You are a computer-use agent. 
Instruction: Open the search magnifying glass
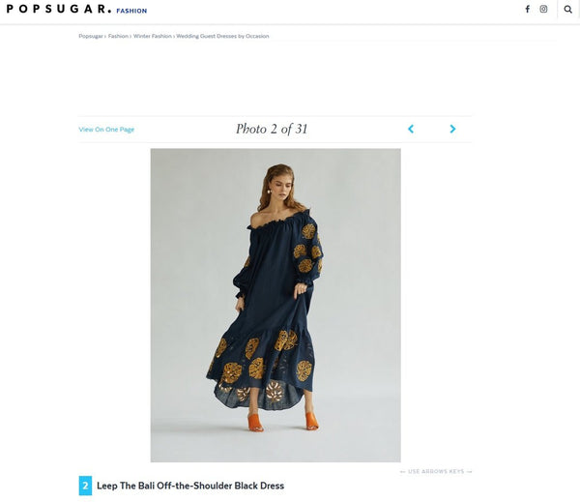tap(567, 10)
